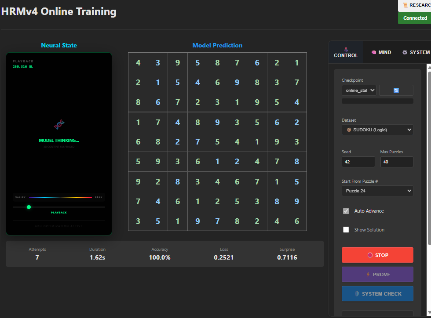Click the brain icon beside MIND

[x=374, y=52]
